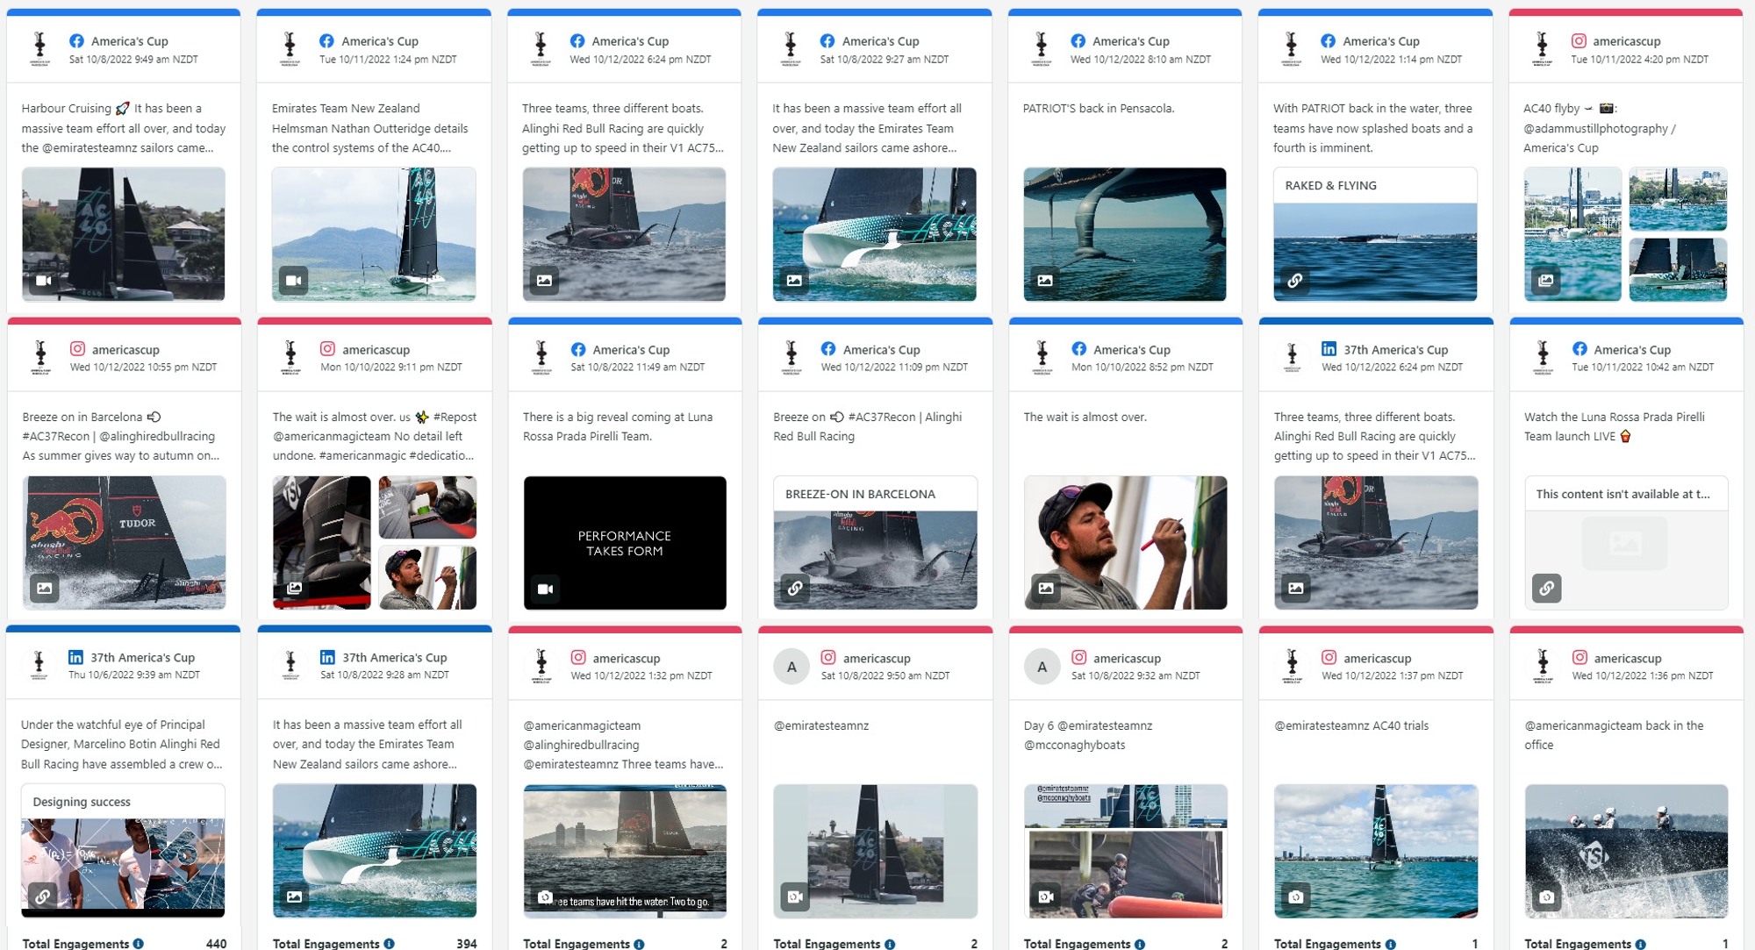Click timestamp 'Wed 10/12/2022 11:09 pm NZDT'

[x=894, y=368]
